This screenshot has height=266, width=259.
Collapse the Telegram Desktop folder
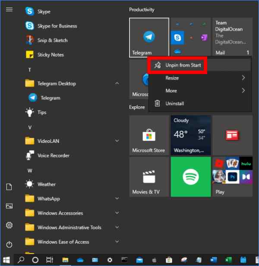[117, 84]
